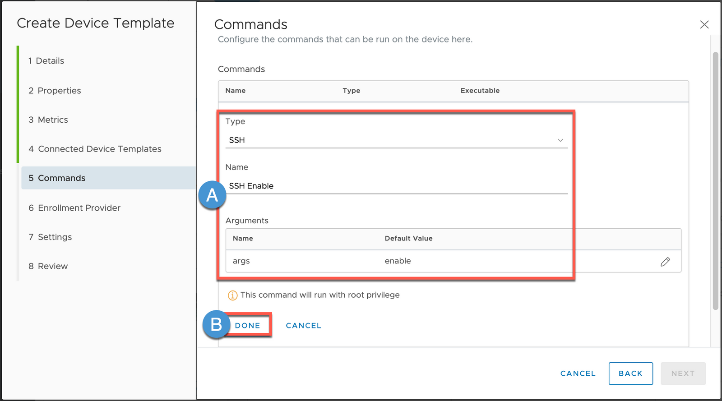Go to step 1 Details
Viewport: 722px width, 401px height.
point(46,61)
